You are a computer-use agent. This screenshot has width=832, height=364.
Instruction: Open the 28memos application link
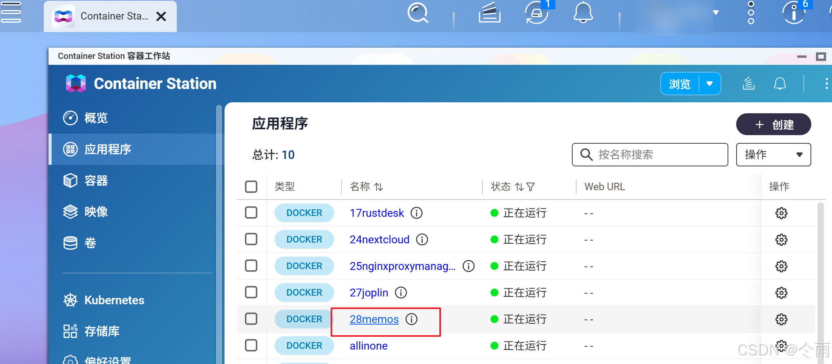click(374, 319)
